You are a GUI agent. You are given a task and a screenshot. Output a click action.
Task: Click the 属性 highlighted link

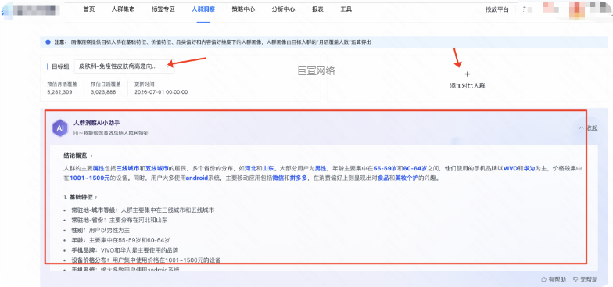(x=99, y=169)
